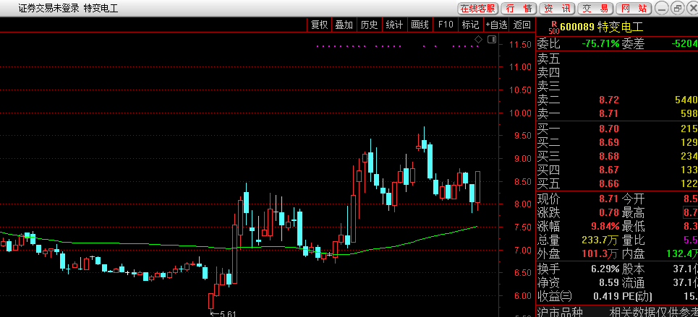
Task: Open the 交易 trading section
Action: tap(595, 9)
